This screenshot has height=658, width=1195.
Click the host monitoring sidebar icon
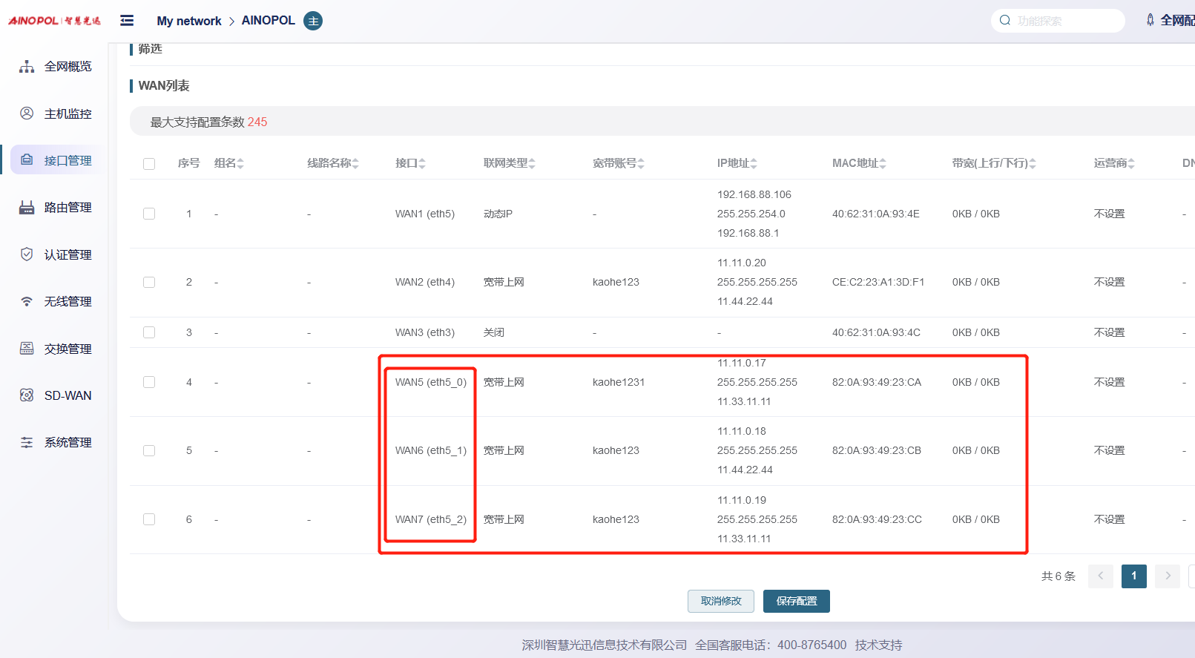click(x=27, y=113)
